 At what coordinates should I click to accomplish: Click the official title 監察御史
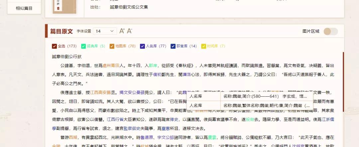pos(134,128)
